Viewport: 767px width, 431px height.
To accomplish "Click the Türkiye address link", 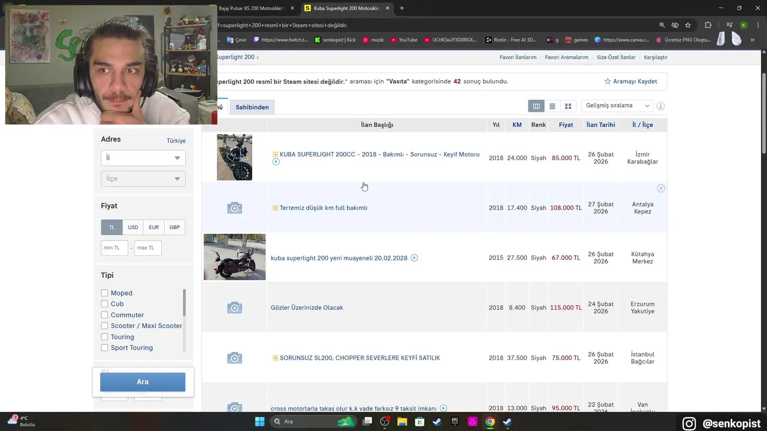I will coord(176,141).
